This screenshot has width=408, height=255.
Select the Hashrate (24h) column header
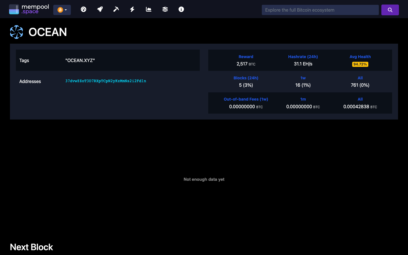pos(303,57)
